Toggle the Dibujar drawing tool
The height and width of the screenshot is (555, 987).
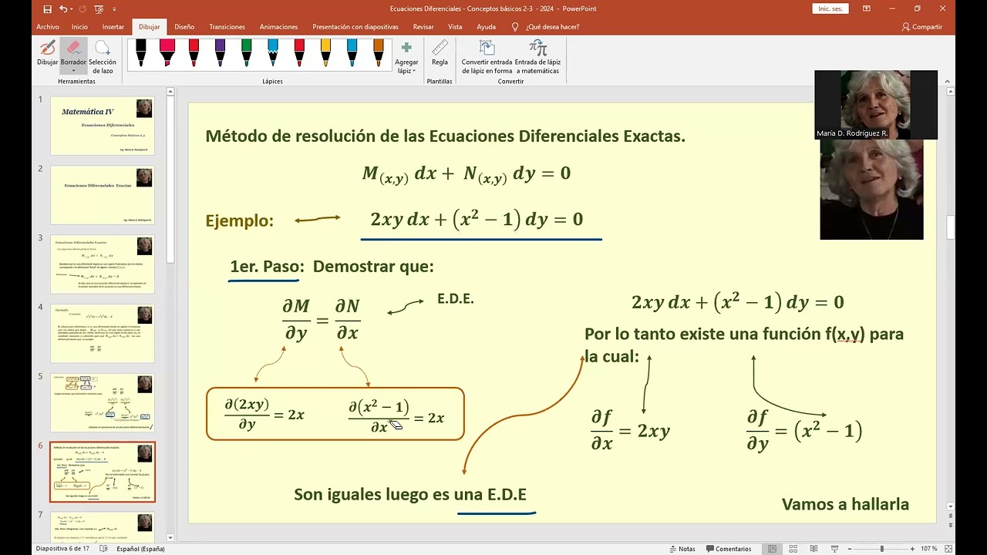coord(47,54)
